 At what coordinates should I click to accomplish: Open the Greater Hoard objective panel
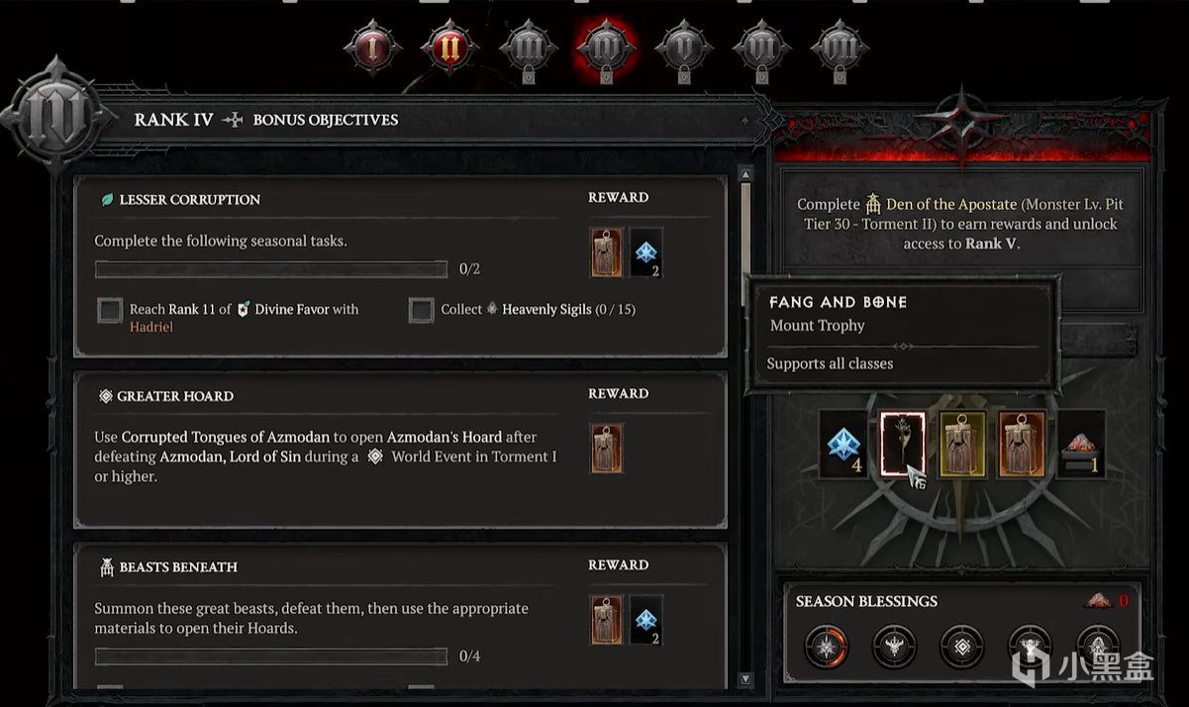click(x=400, y=450)
